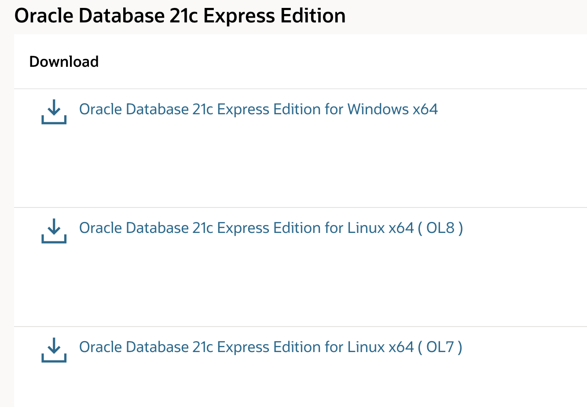The width and height of the screenshot is (587, 407).
Task: Click the "Oracle Database 21c Express Edition" page heading
Action: pyautogui.click(x=180, y=16)
